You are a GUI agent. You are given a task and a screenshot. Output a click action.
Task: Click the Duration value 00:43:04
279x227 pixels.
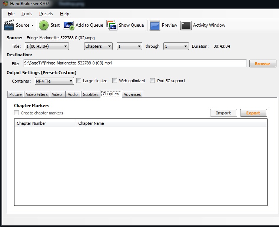(x=222, y=46)
